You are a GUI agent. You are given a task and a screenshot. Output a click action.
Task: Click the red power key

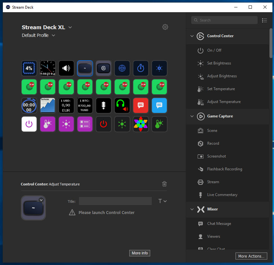point(103,124)
